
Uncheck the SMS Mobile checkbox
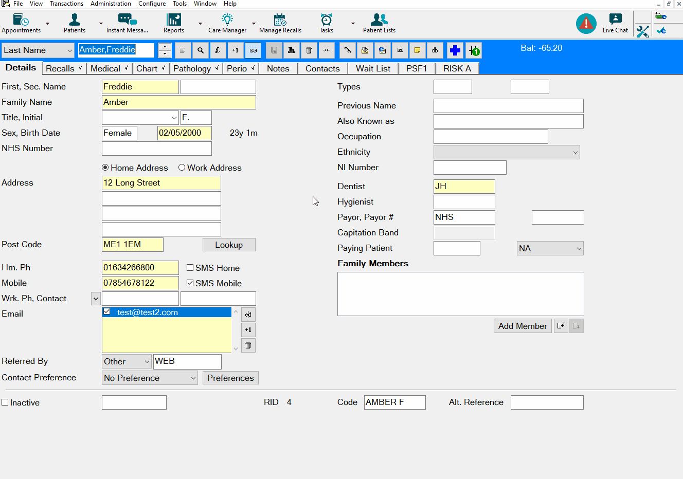pos(190,283)
